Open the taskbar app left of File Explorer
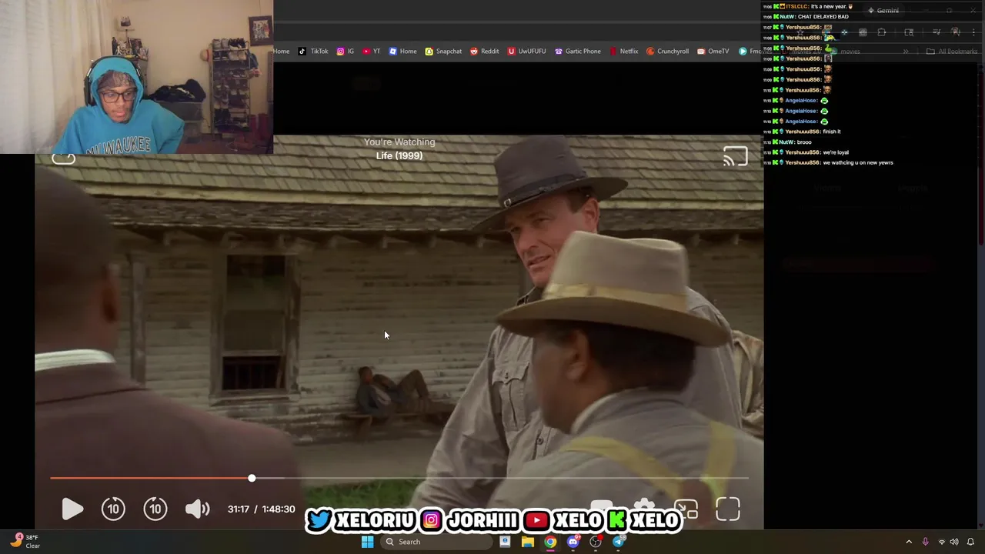Viewport: 985px width, 554px height. coord(505,542)
